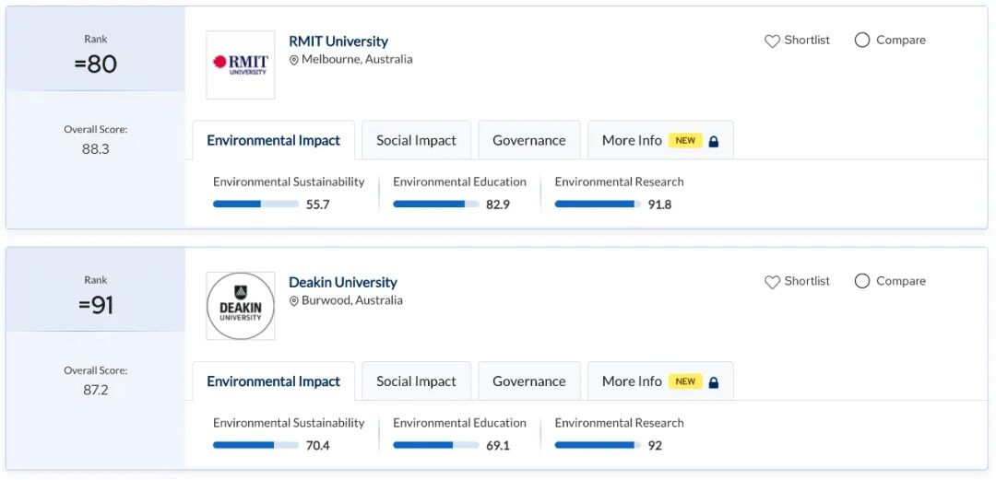This screenshot has width=996, height=480.
Task: Click the lock icon on Deakin More Info
Action: point(714,381)
